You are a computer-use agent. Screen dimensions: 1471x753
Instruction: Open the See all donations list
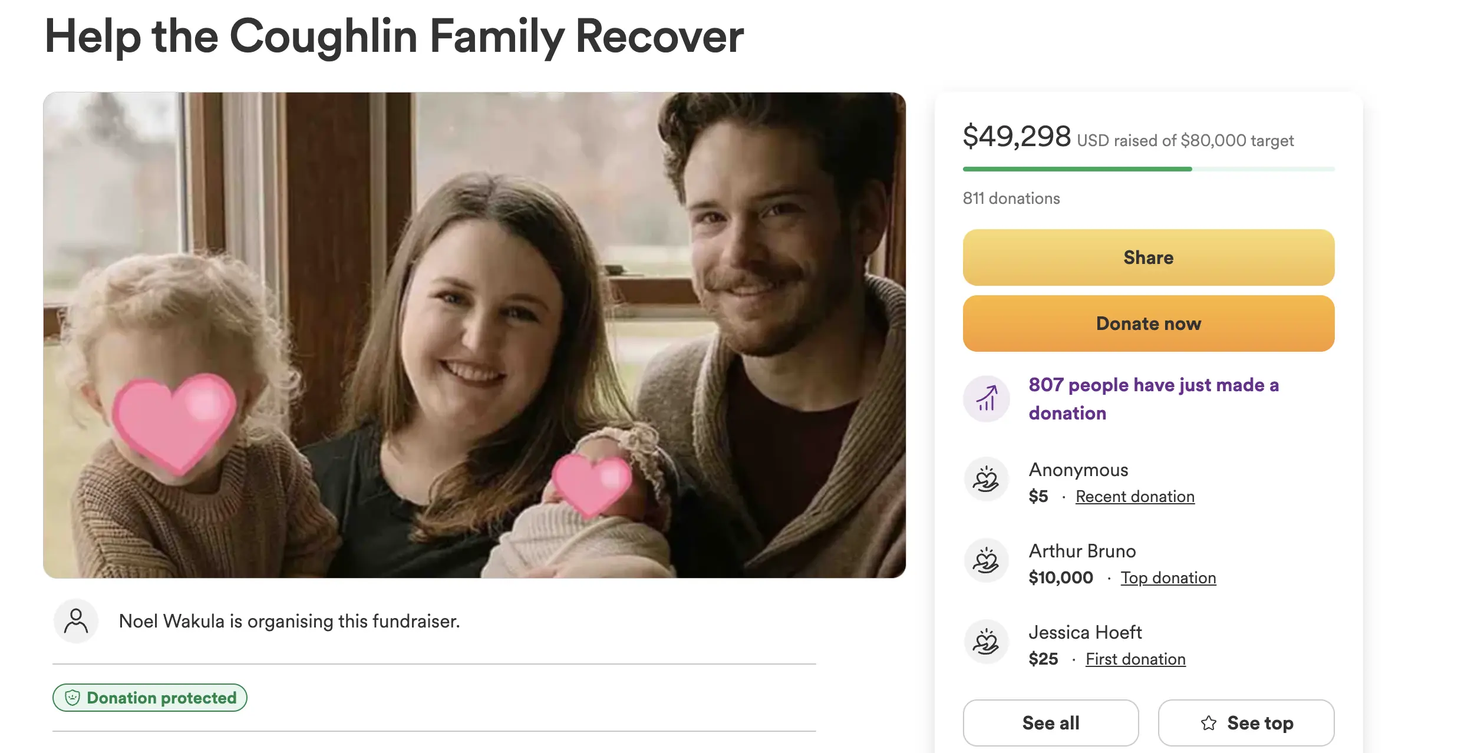pyautogui.click(x=1050, y=723)
